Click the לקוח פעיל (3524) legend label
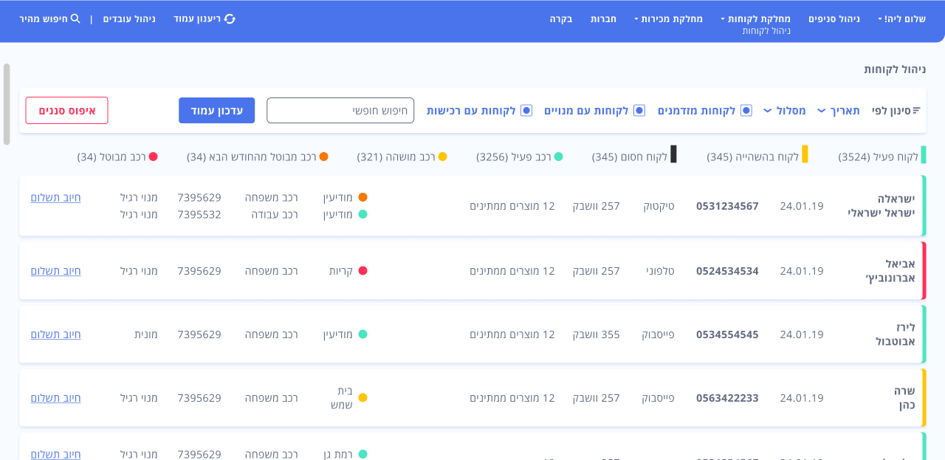945x460 pixels. click(879, 157)
